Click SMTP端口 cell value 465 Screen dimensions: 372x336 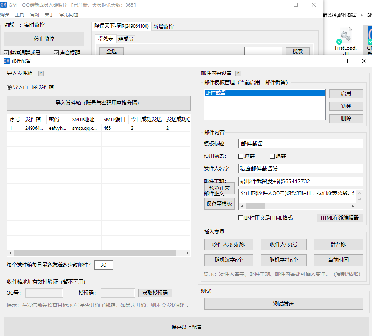[x=115, y=128]
